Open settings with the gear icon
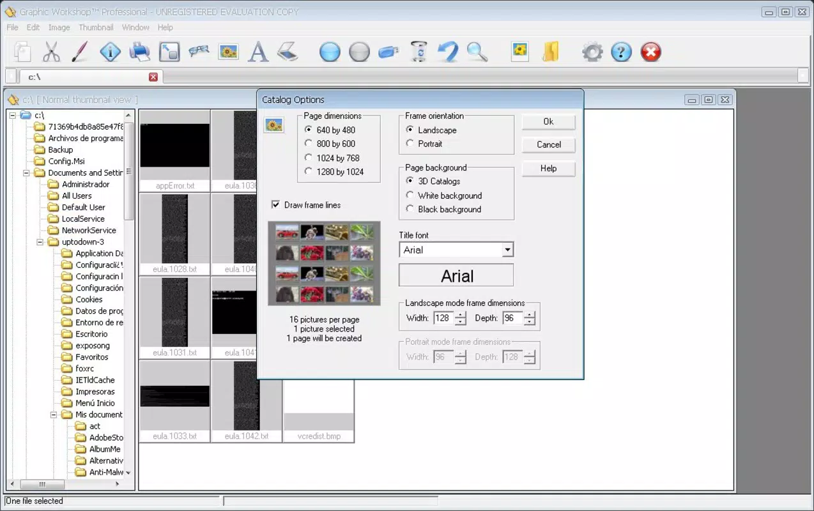814x511 pixels. tap(592, 52)
